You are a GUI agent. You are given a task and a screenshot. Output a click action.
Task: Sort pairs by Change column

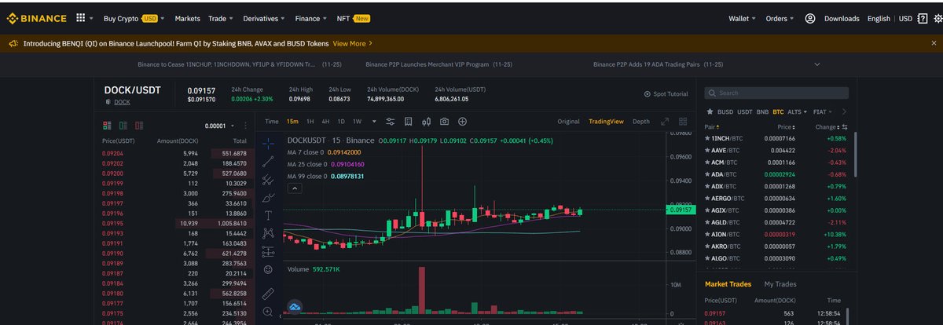point(827,126)
